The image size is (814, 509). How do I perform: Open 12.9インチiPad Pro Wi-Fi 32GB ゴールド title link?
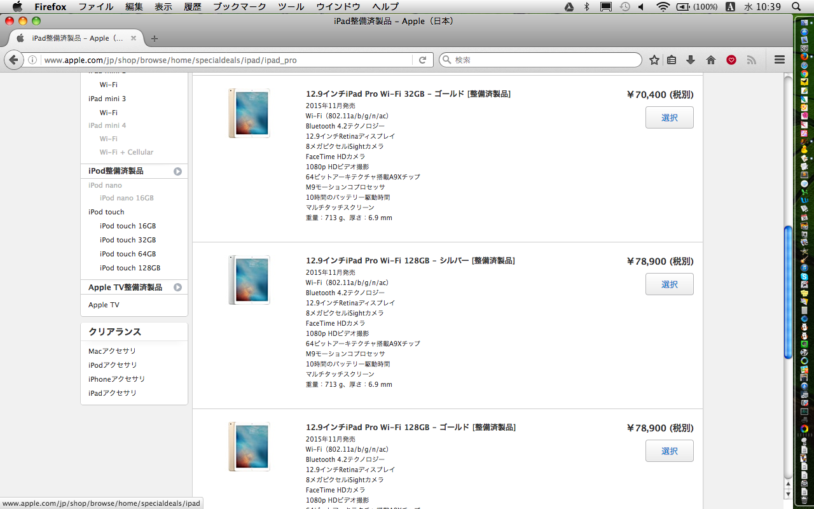pyautogui.click(x=408, y=94)
